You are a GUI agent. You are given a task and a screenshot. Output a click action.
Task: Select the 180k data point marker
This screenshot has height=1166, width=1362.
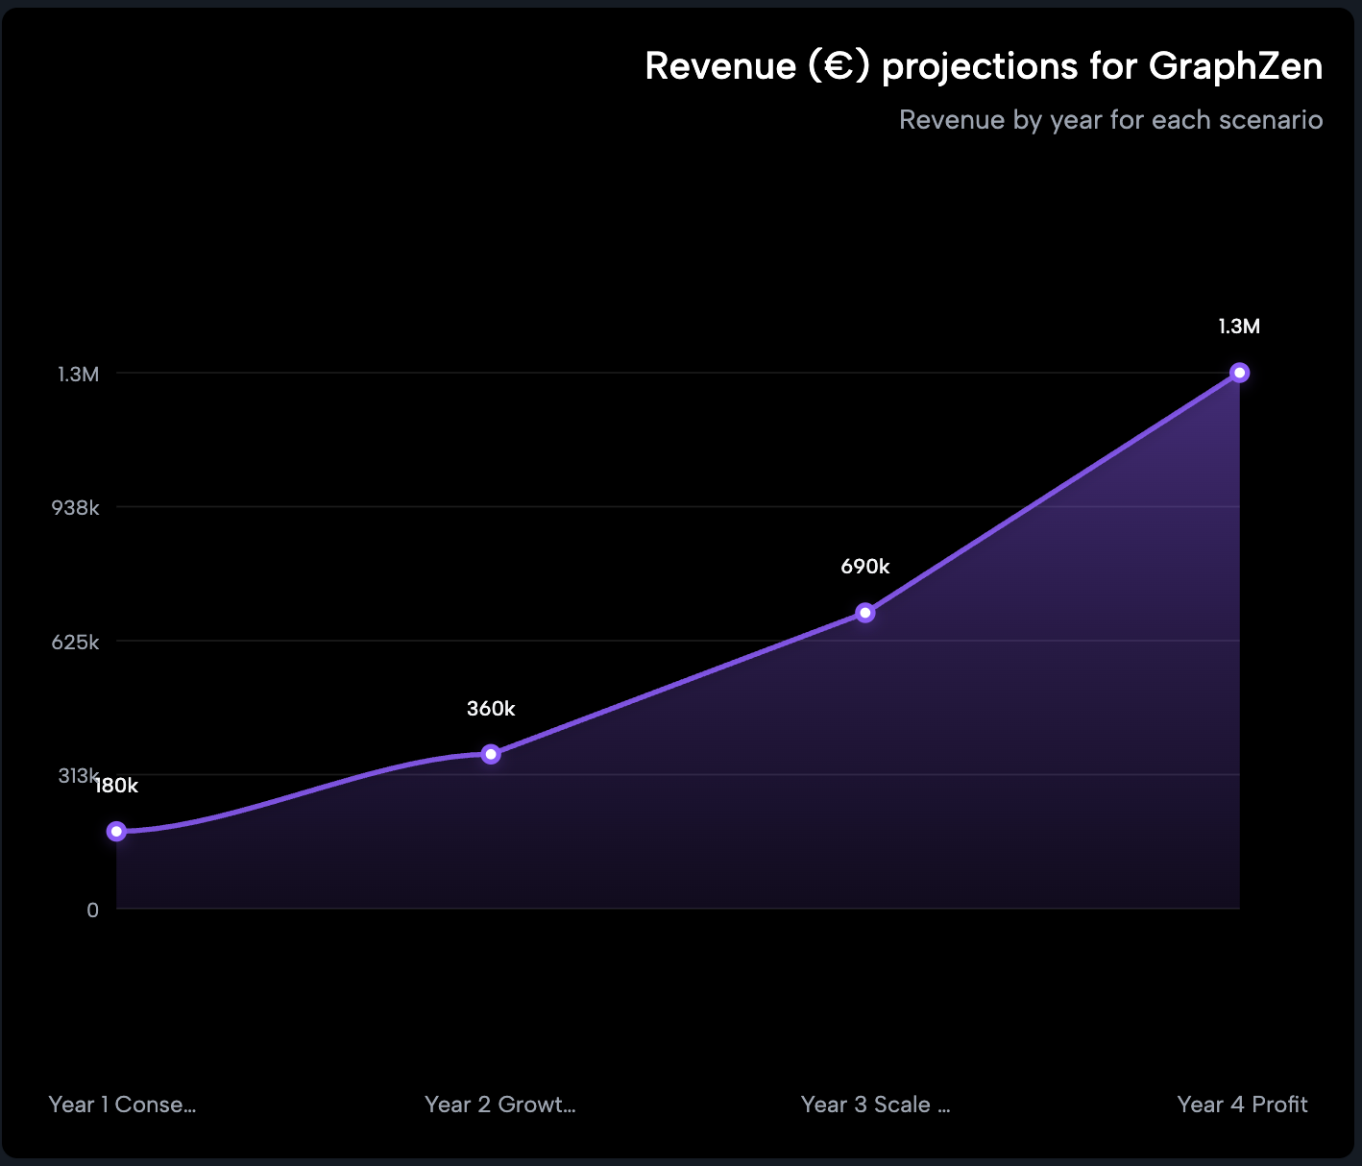[117, 831]
